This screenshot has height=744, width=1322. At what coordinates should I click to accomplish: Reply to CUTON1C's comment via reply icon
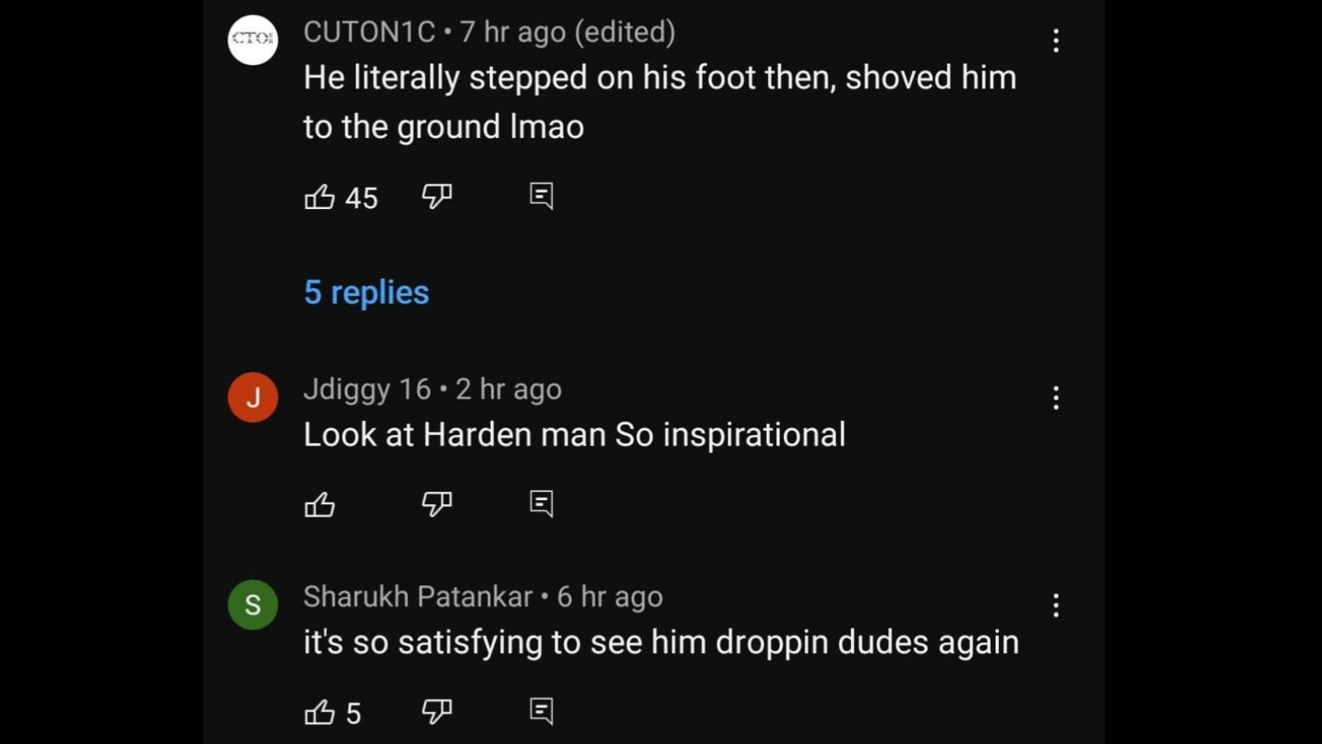point(541,196)
